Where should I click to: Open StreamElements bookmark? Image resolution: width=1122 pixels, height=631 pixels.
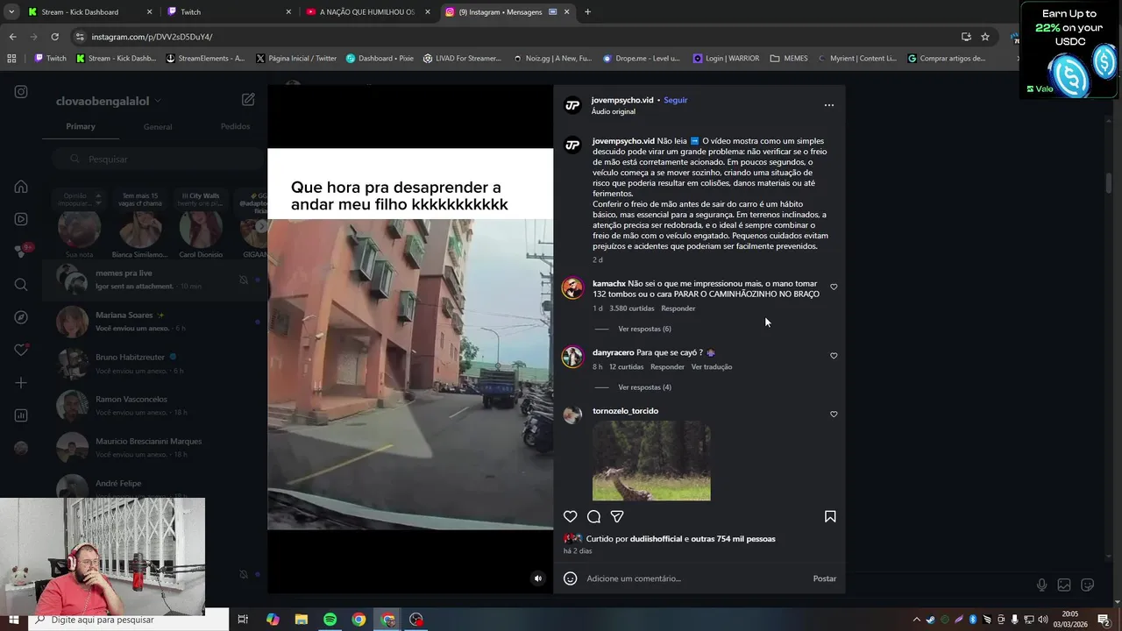point(204,59)
